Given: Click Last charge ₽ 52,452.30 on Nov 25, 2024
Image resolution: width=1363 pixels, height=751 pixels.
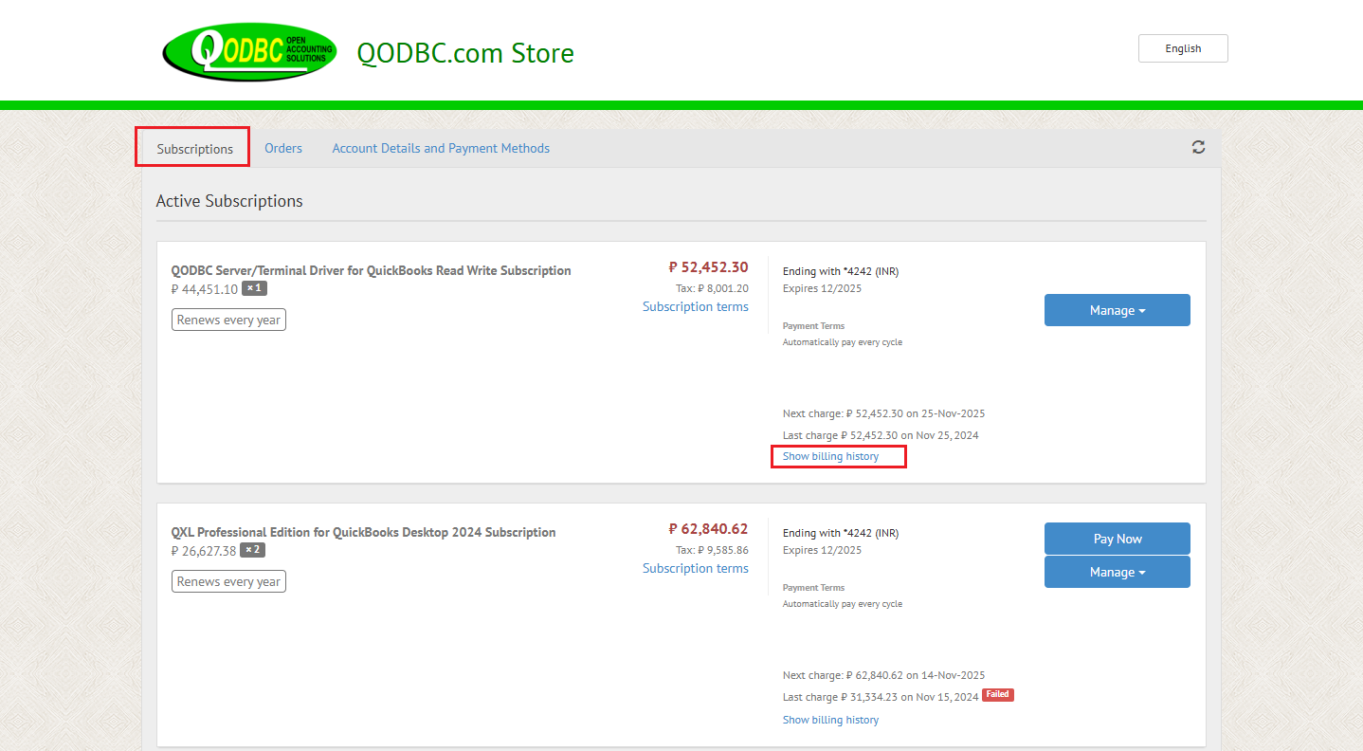Looking at the screenshot, I should click(881, 435).
